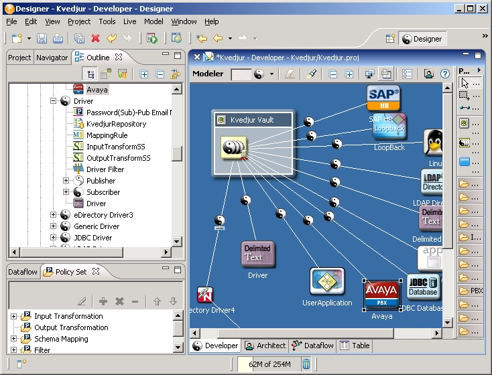Click the Modeler help question mark icon
492x375 pixels.
tap(444, 74)
